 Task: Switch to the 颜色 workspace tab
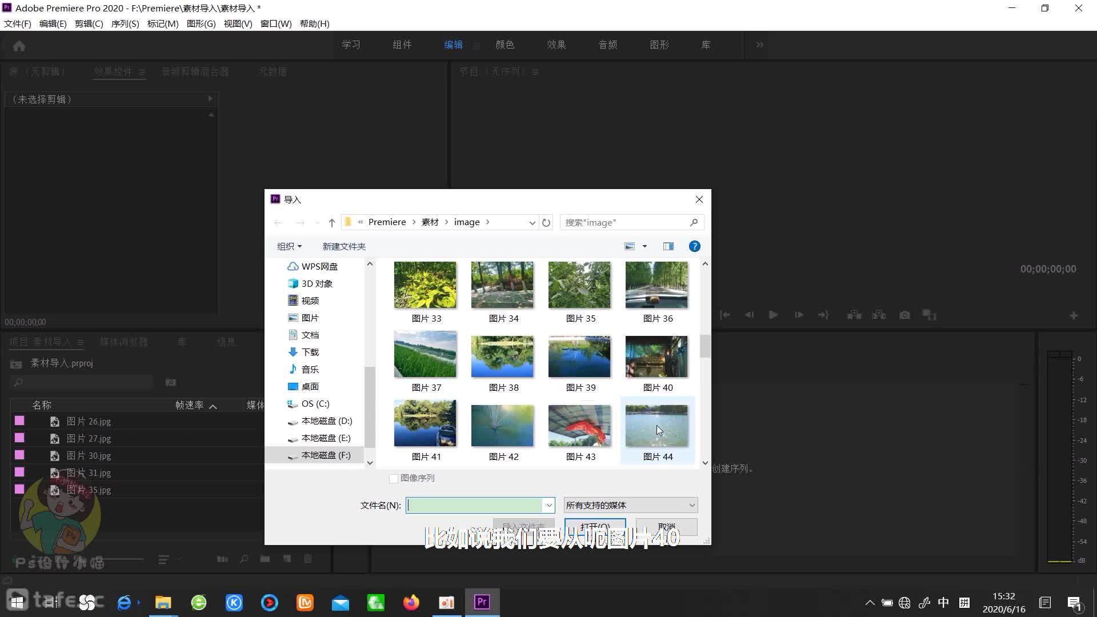pyautogui.click(x=505, y=45)
